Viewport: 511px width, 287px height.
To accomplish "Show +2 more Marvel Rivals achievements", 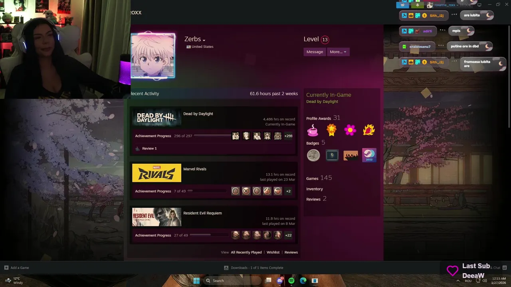I will [x=288, y=191].
